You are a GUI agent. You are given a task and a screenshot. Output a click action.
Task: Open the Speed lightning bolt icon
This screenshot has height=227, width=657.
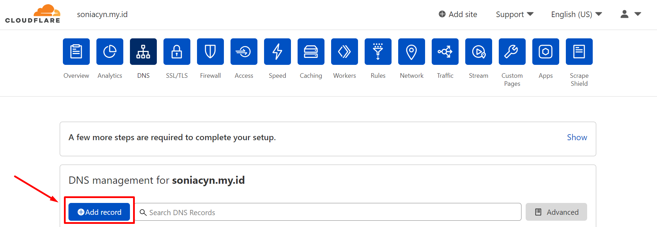[x=277, y=52]
